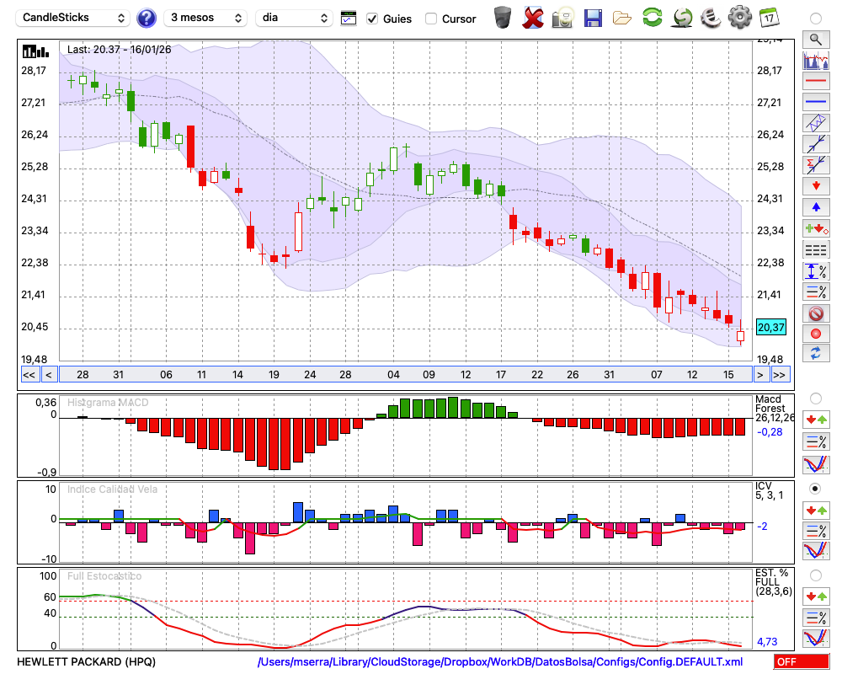Click the OFF red button

pos(801,662)
